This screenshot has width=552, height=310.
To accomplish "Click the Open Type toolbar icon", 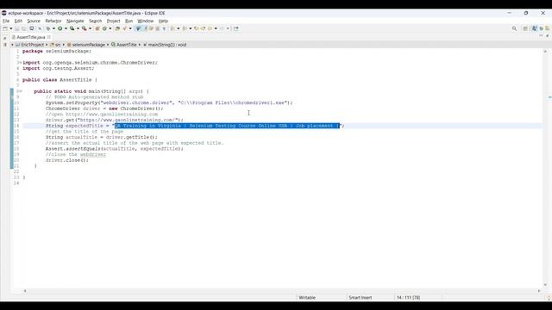I will [x=117, y=28].
